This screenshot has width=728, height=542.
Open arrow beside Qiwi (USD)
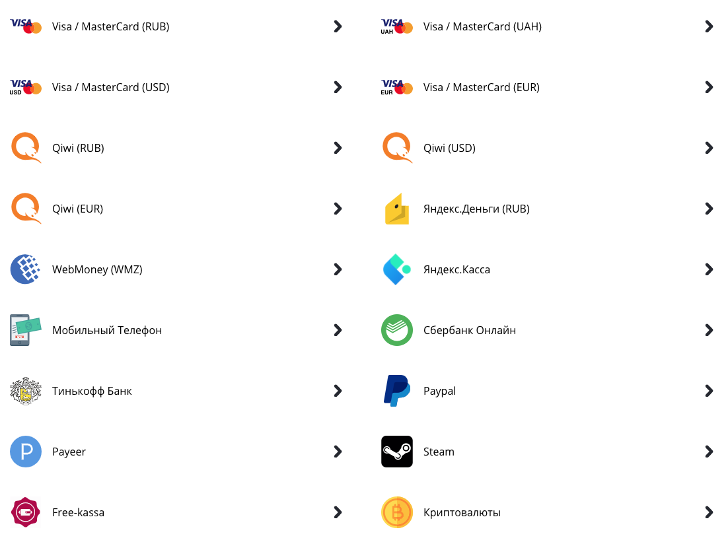coord(709,148)
